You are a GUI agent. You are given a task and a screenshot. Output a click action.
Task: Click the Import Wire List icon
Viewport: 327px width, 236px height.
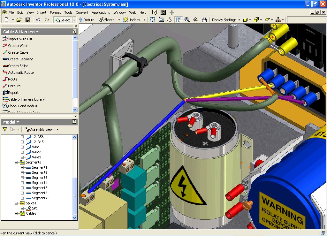click(5, 39)
